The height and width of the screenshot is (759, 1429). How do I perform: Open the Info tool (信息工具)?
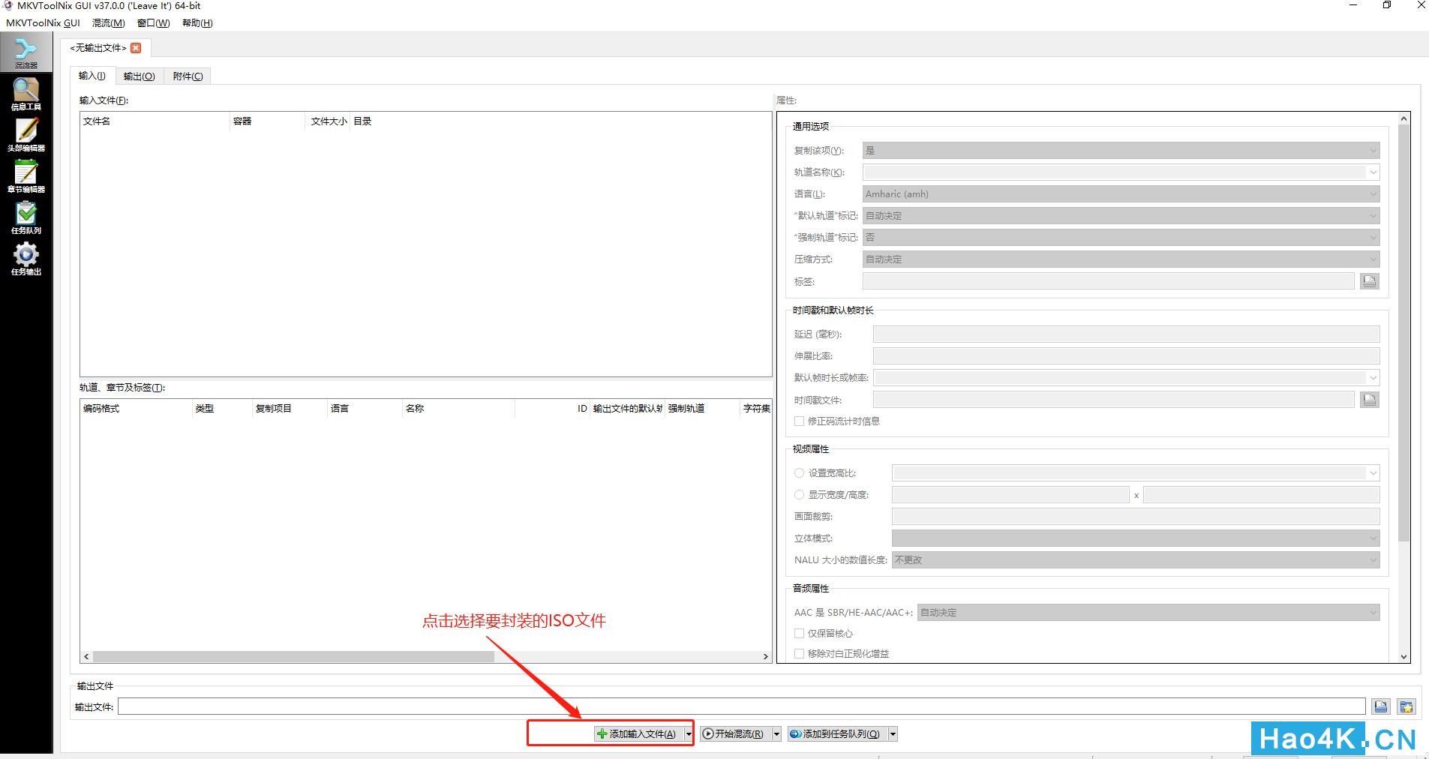(26, 94)
